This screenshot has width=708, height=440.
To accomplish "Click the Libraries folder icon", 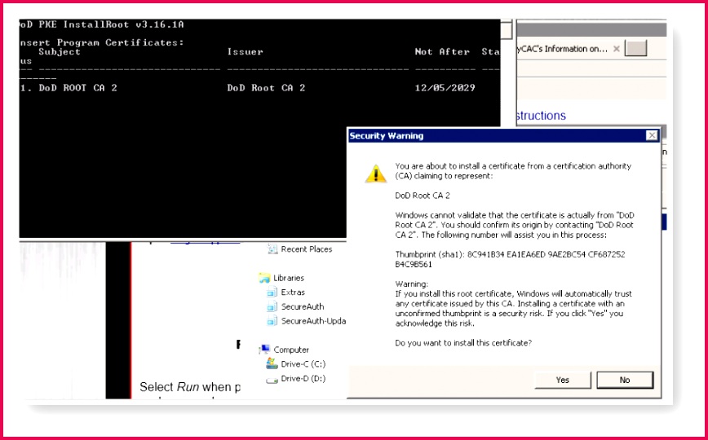I will (x=264, y=278).
